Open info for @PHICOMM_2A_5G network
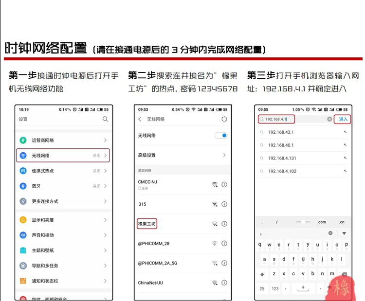Screen dimensions: 365x301 tap(224, 263)
